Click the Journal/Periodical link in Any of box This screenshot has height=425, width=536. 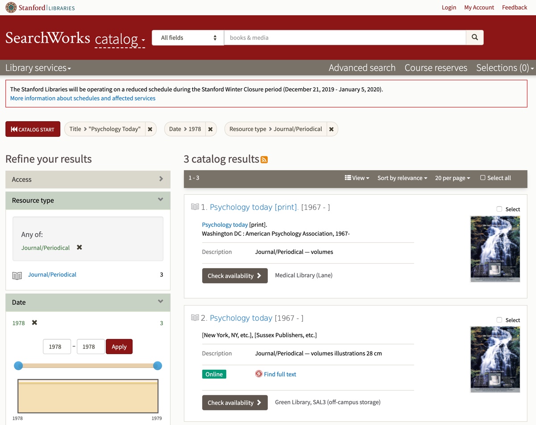(x=46, y=248)
